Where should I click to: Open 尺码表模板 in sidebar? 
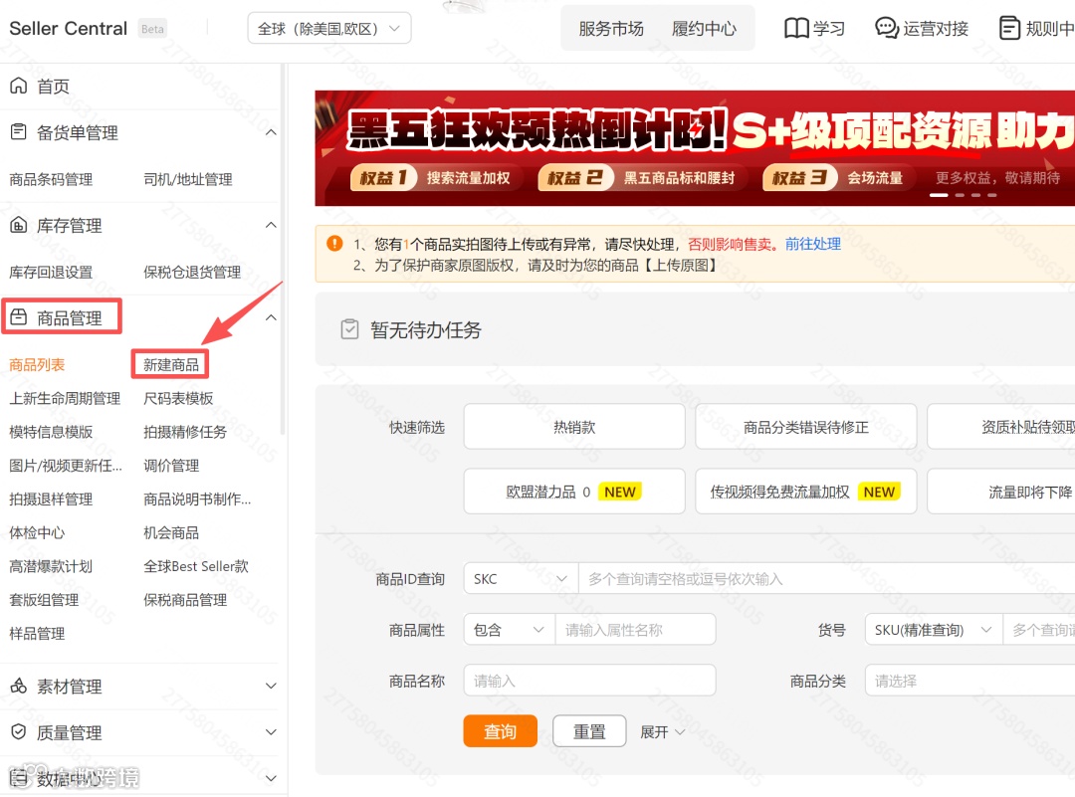[178, 398]
